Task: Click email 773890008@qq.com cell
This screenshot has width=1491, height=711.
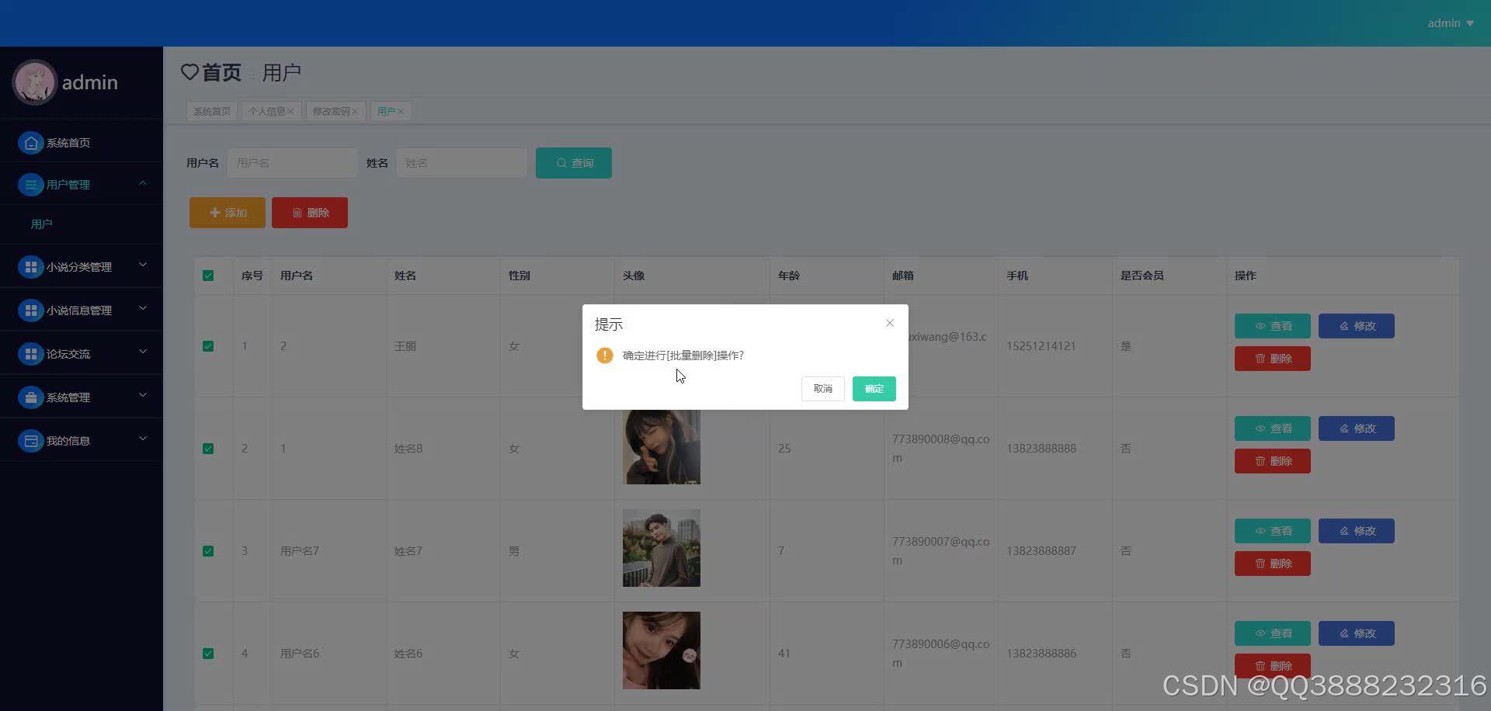Action: click(x=940, y=449)
